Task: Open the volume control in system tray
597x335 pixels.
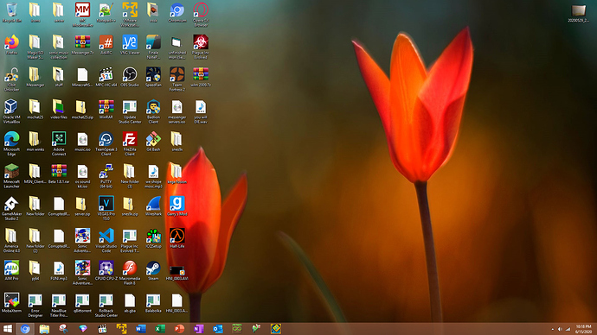Action: coord(560,329)
